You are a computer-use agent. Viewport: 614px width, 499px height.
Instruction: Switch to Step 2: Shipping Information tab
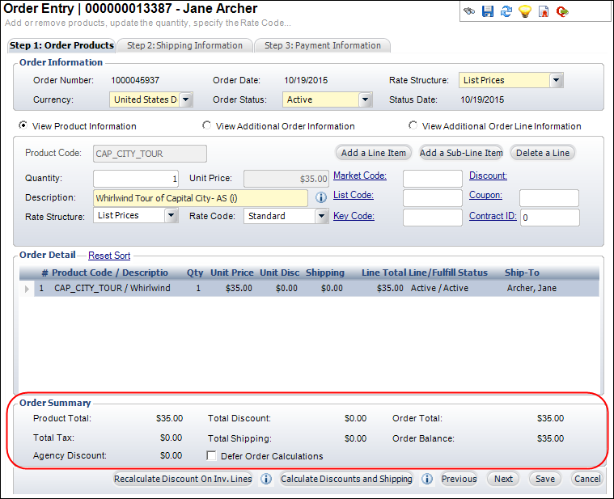point(184,45)
